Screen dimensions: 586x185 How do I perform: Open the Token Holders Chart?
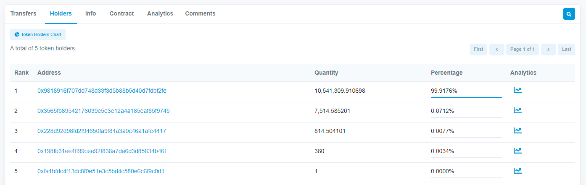[38, 35]
